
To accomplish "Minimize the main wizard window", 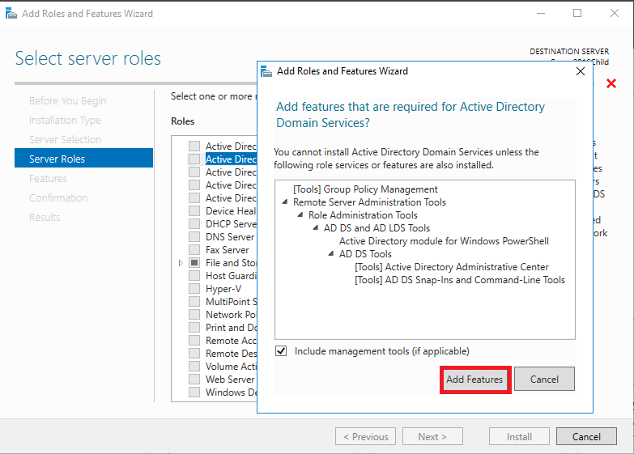I will 541,13.
